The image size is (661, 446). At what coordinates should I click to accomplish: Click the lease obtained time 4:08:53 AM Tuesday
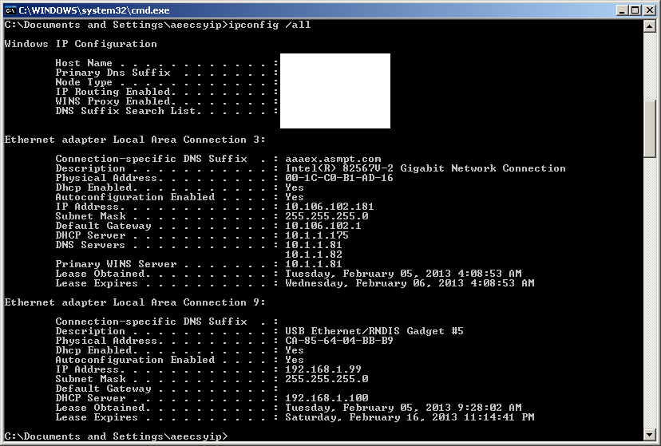coord(403,274)
